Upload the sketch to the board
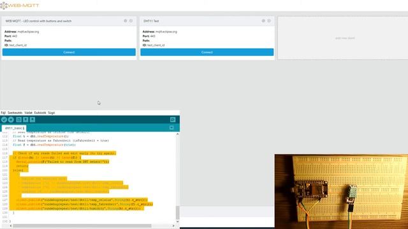Viewport: 408px width, 229px height. [x=11, y=120]
